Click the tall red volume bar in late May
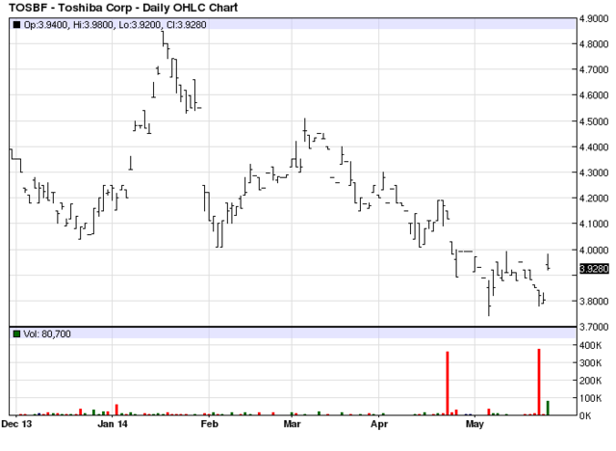 pos(539,383)
